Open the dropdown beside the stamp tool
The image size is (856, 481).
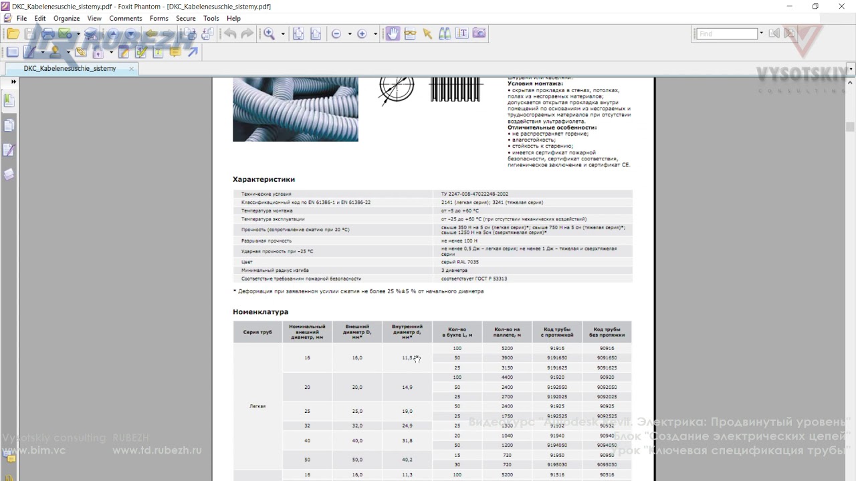pyautogui.click(x=68, y=52)
